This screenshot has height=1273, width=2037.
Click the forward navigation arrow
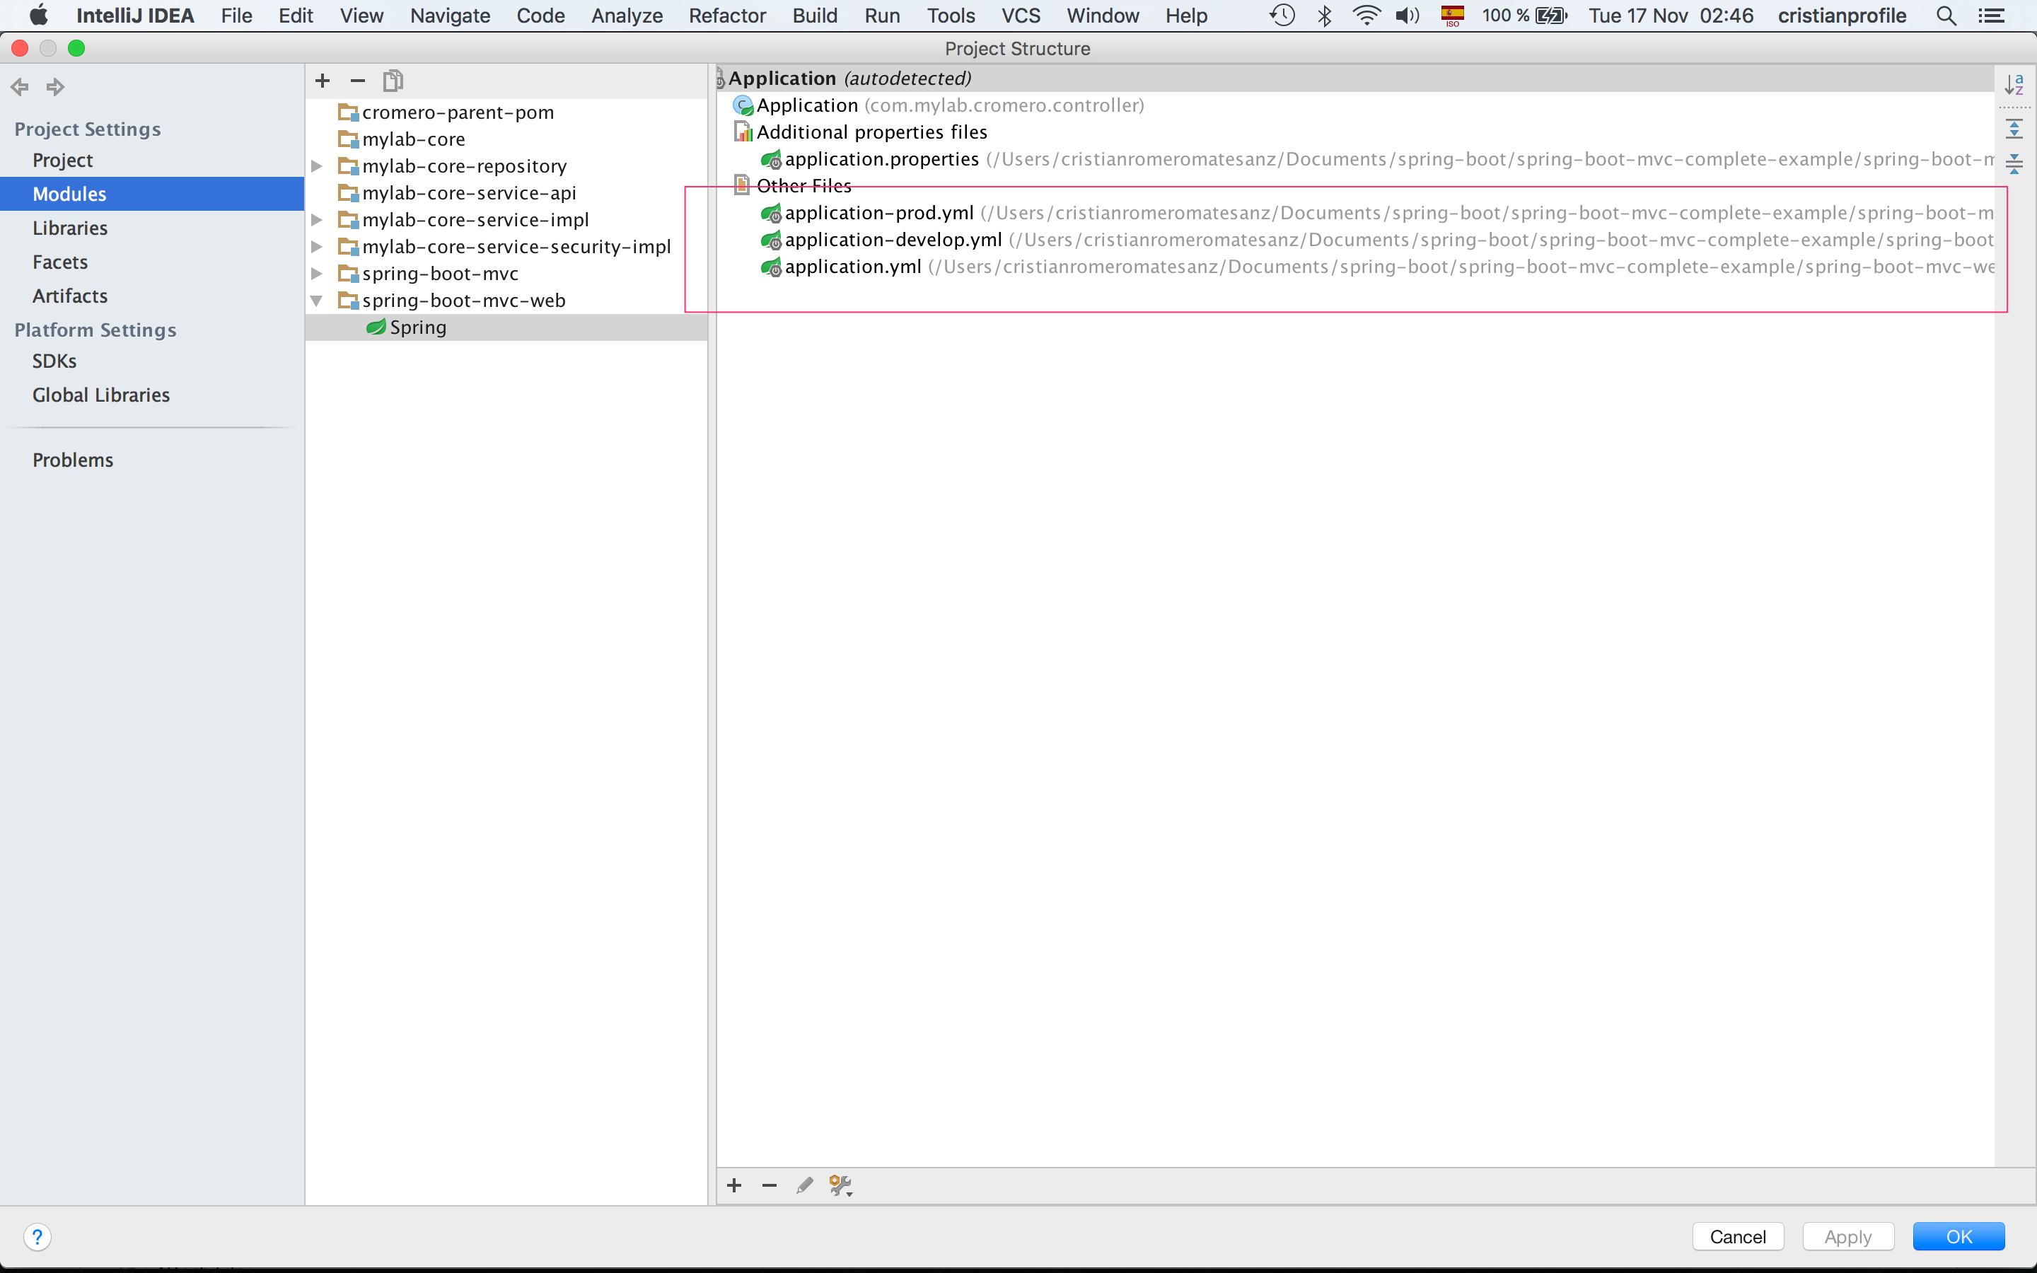(56, 86)
